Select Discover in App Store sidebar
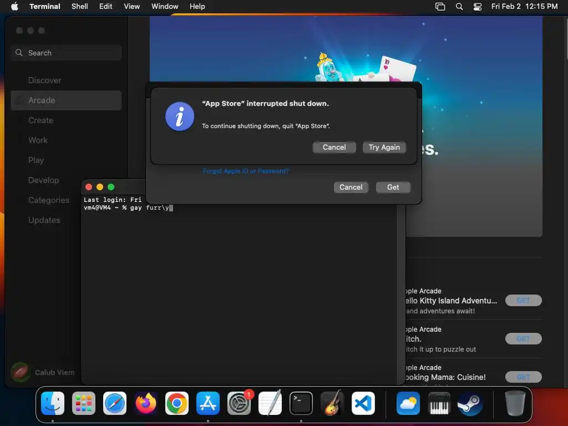Image resolution: width=568 pixels, height=426 pixels. 66,80
